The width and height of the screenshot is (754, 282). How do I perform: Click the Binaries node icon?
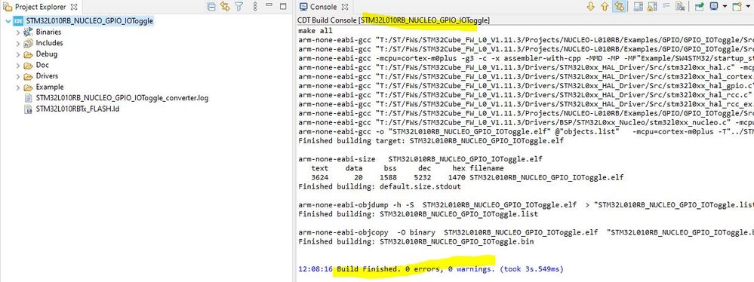tap(29, 32)
